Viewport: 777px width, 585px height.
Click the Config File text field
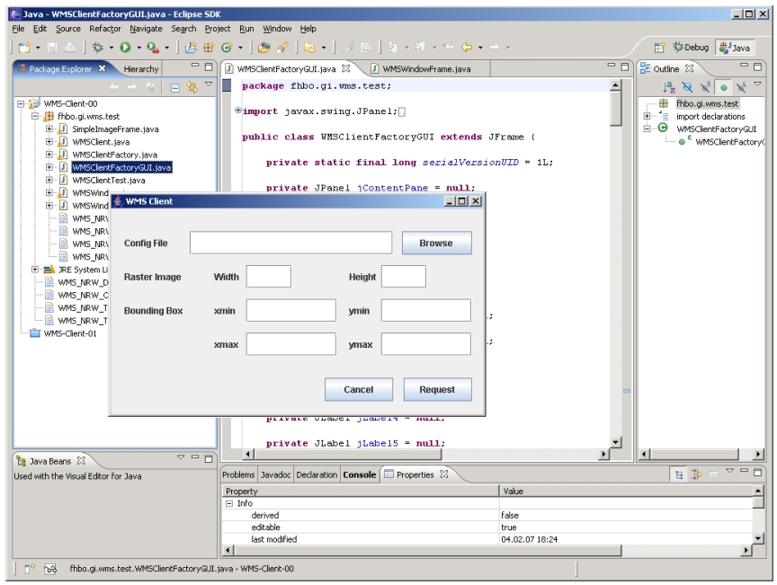tap(290, 243)
